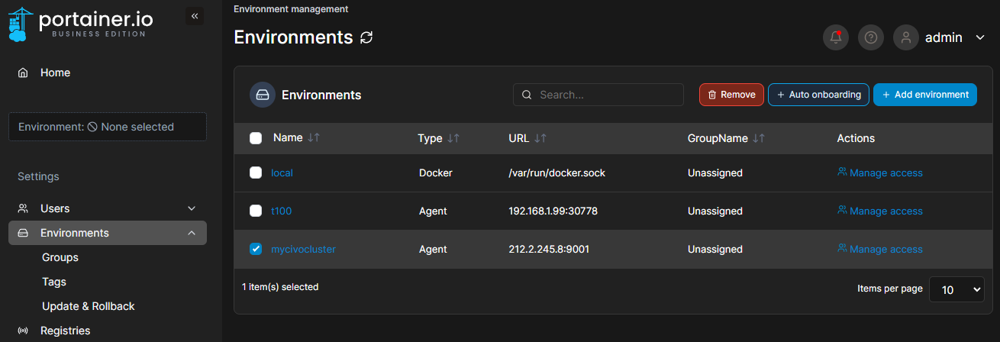1000x342 pixels.
Task: Click the admin user avatar icon
Action: pos(906,37)
